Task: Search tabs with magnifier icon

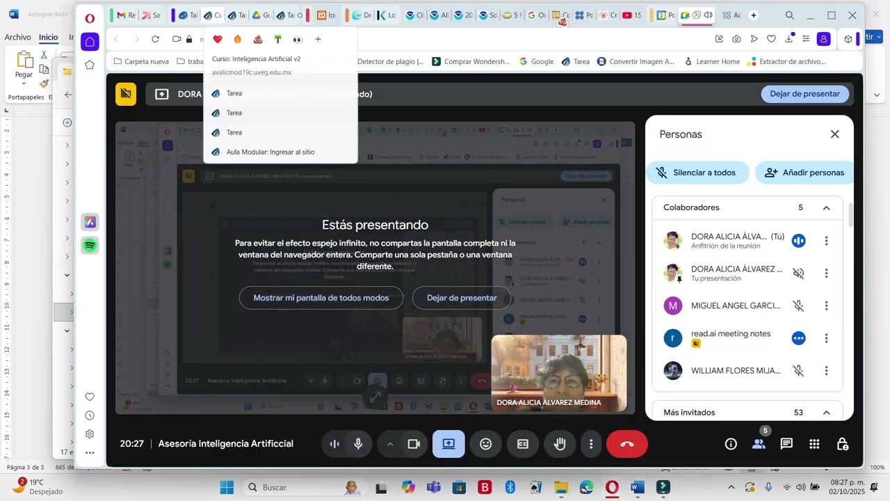Action: click(x=790, y=15)
